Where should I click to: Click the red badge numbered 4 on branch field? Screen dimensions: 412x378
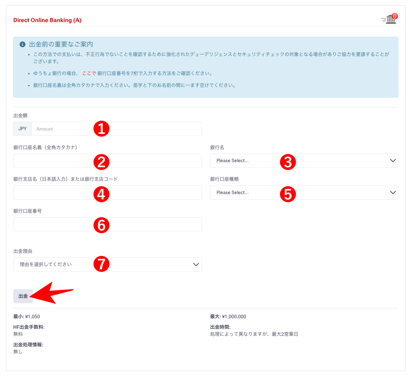[x=101, y=194]
